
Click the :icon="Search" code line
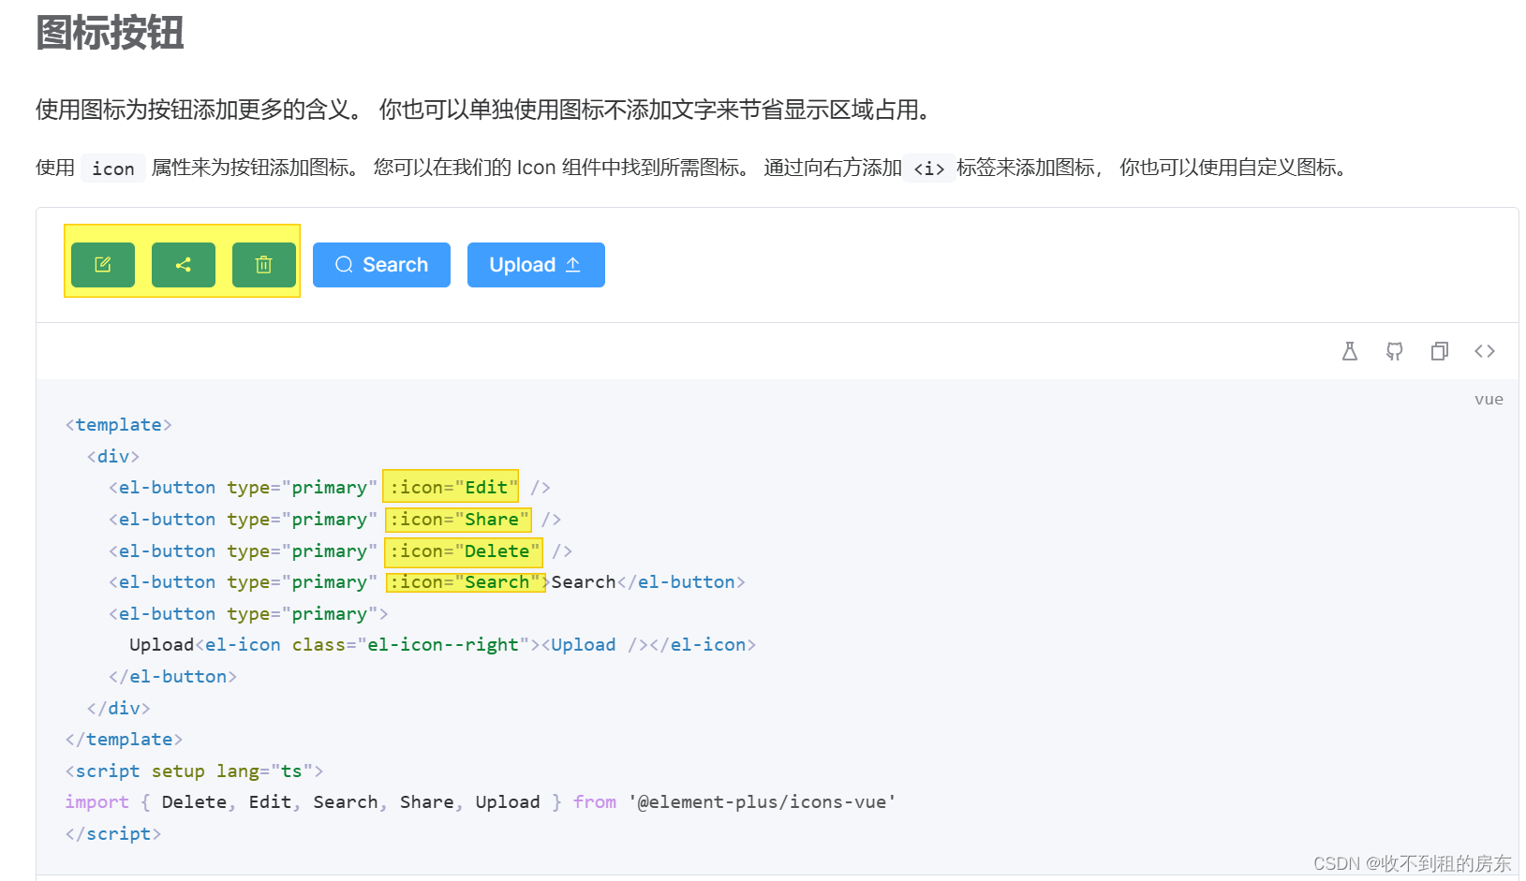click(426, 582)
